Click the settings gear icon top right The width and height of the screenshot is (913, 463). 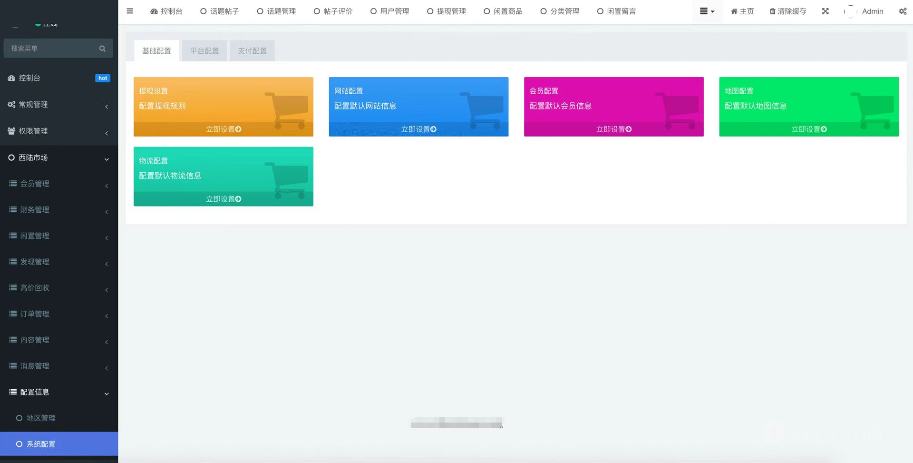click(x=903, y=11)
